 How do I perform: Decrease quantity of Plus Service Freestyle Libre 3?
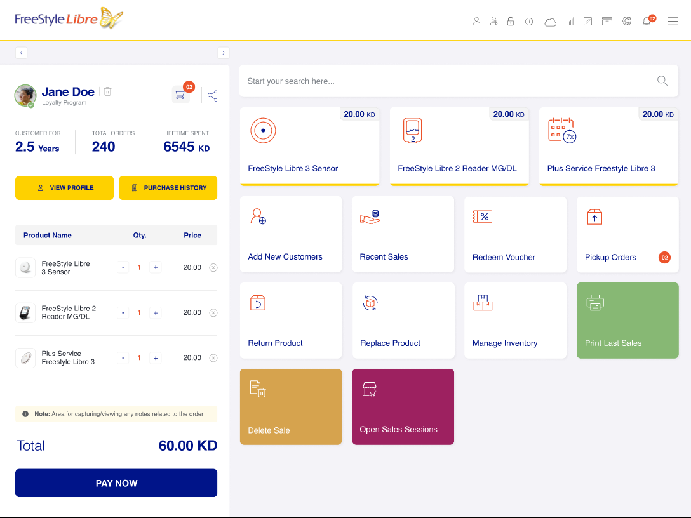click(123, 358)
